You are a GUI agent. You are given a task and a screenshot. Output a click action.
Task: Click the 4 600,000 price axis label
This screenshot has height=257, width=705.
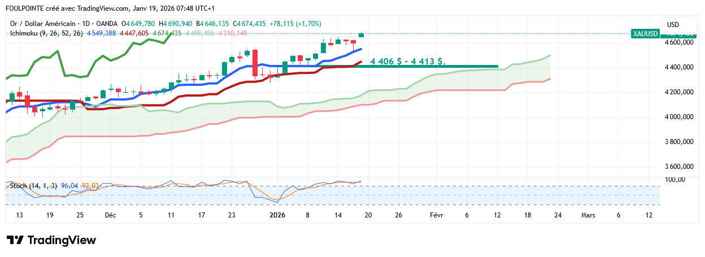(x=680, y=42)
